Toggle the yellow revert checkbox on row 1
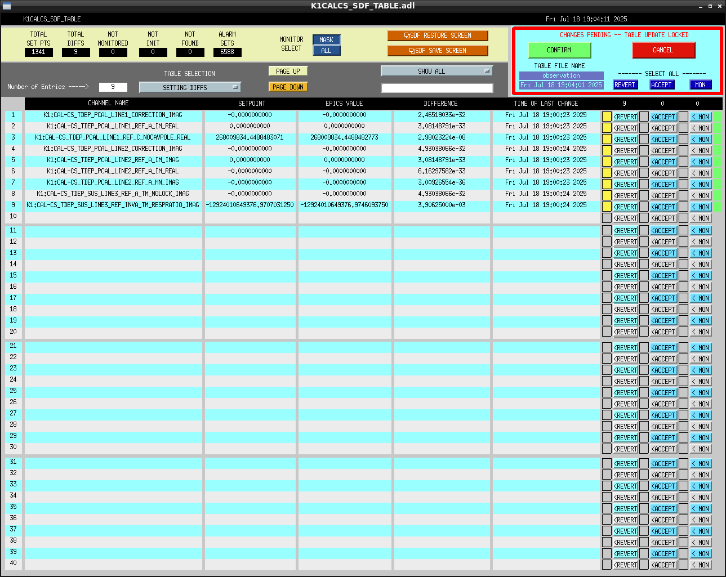 tap(607, 117)
